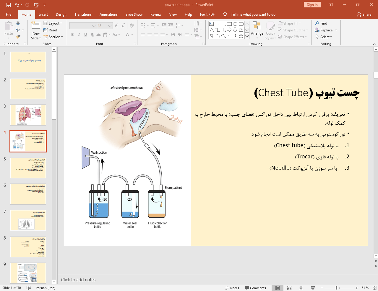Screen dimensions: 378x291
Task: Start Slide Show from status bar
Action: pyautogui.click(x=313, y=288)
